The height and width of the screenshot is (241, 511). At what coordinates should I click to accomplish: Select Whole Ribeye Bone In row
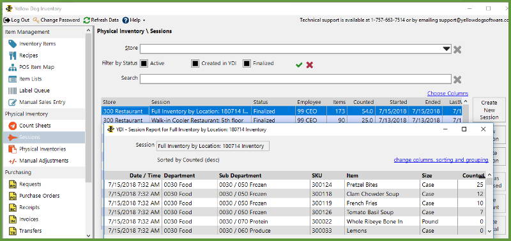click(x=295, y=221)
